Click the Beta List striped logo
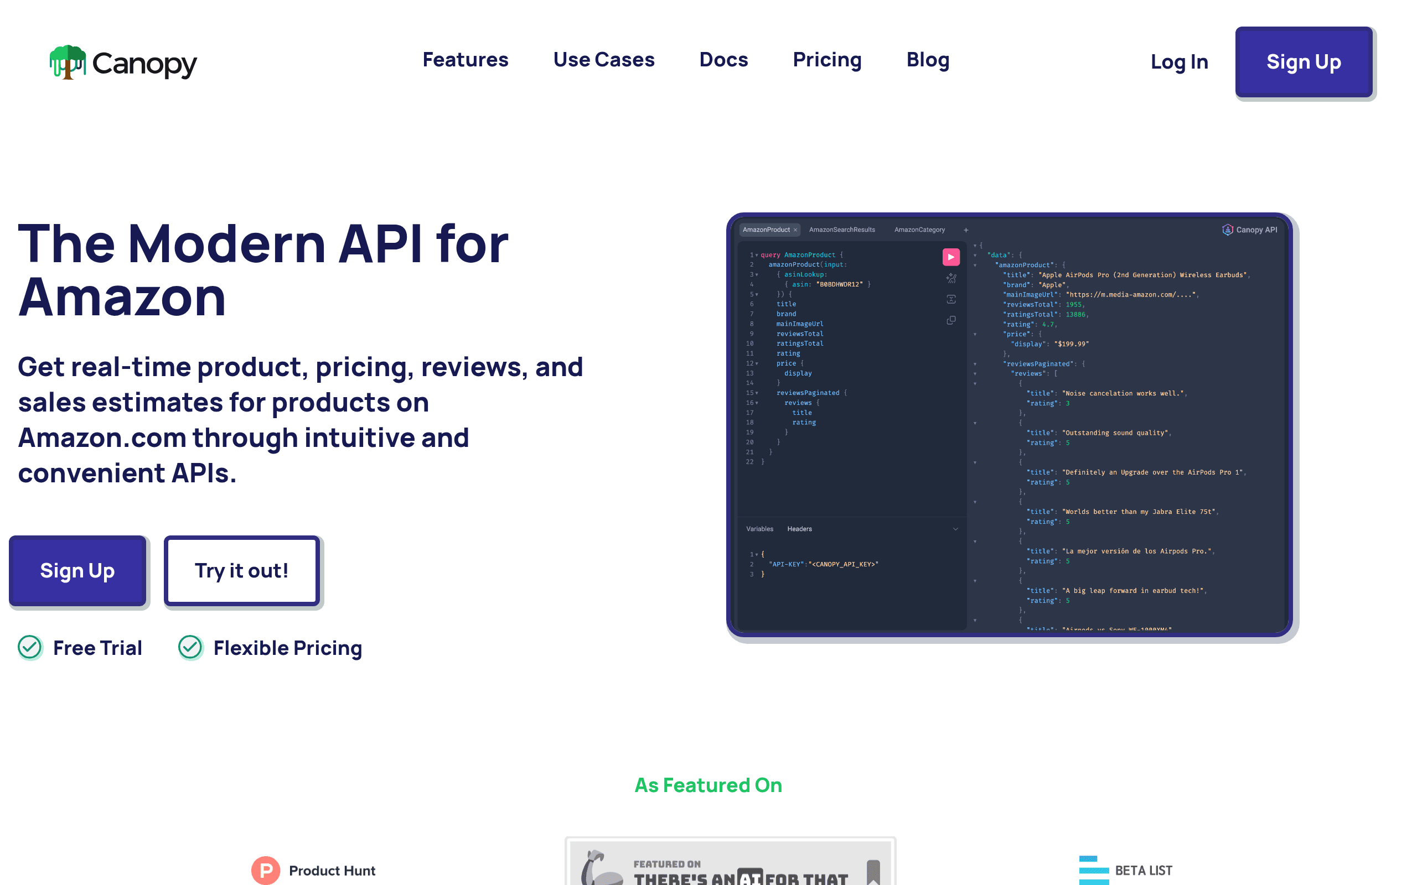Screen dimensions: 1417x885 click(x=1094, y=871)
